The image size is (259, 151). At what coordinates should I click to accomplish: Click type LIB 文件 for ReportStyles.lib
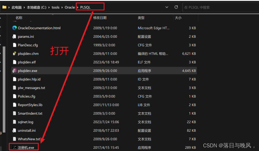144,105
